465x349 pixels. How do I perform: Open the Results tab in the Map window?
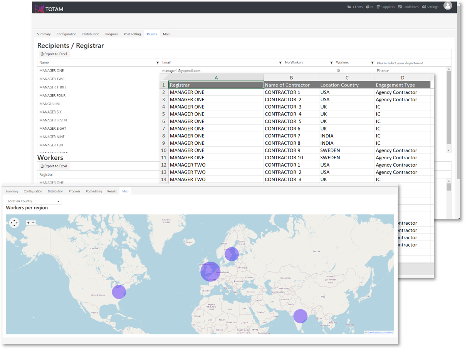(x=112, y=191)
